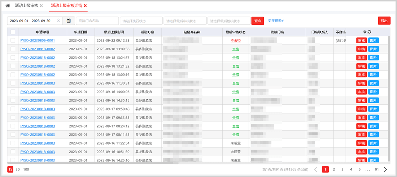Image resolution: width=397 pixels, height=177 pixels.
Task: Expand 更多搜索 advanced search options
Action: 276,21
